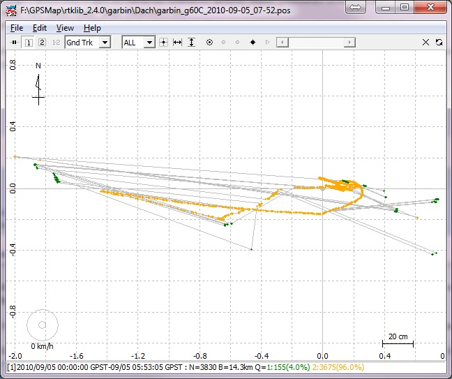Click the show track point circle icon
Viewport: 452px width, 379px height.
click(x=209, y=43)
